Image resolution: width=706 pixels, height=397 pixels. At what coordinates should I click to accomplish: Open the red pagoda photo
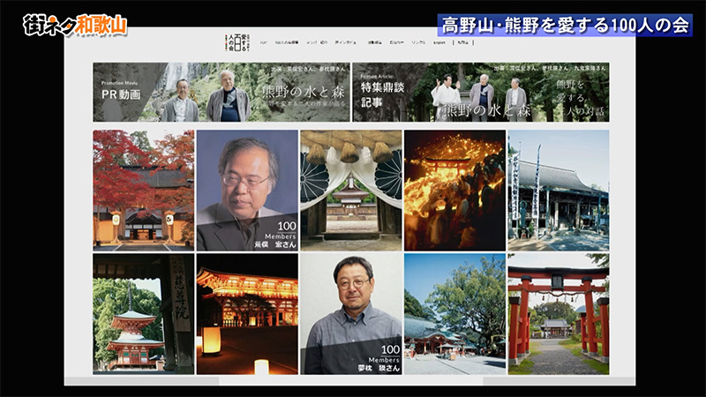pos(143,313)
